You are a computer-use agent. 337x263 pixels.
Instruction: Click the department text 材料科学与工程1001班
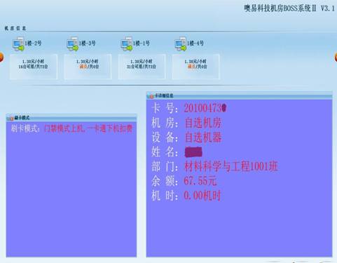pos(231,166)
